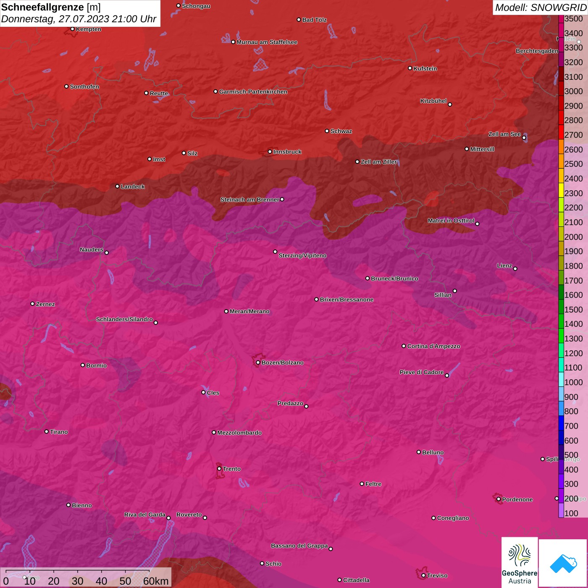Click the 'Predazzo' label

point(290,403)
